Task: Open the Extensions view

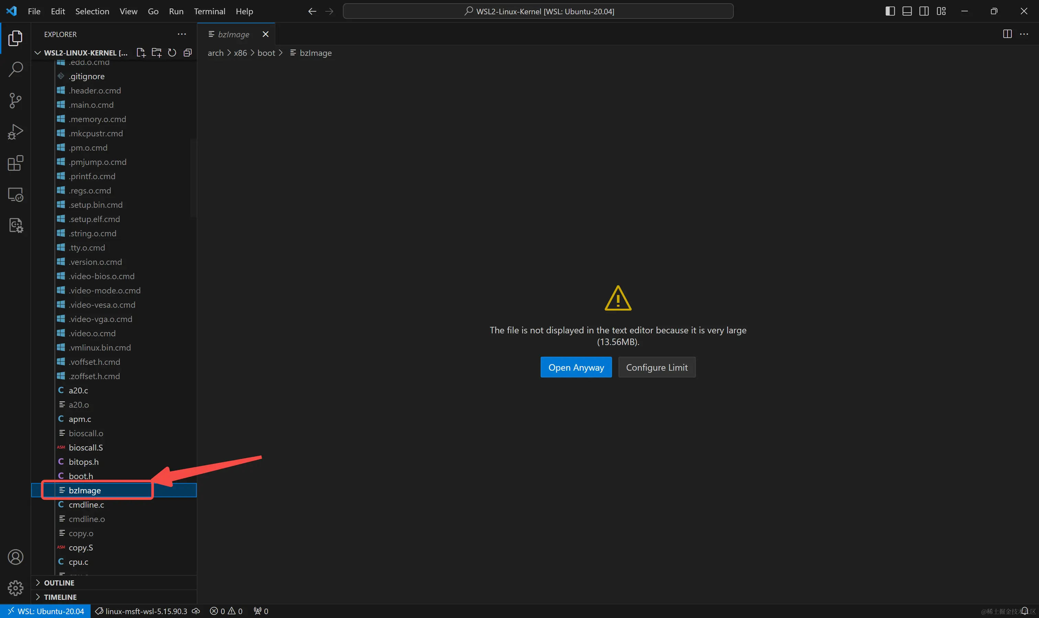Action: [x=15, y=163]
